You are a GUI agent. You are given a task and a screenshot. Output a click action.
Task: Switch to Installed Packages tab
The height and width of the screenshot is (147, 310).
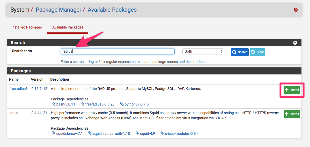tap(27, 27)
